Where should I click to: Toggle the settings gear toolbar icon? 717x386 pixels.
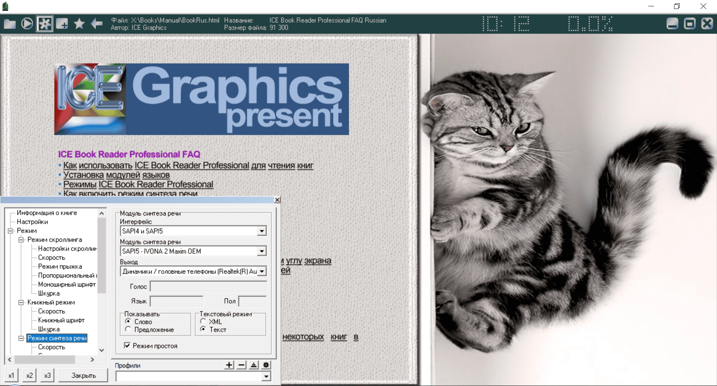click(44, 24)
